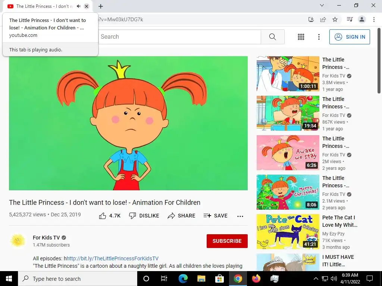Open volume control tray icon
The height and width of the screenshot is (286, 382).
tap(334, 279)
